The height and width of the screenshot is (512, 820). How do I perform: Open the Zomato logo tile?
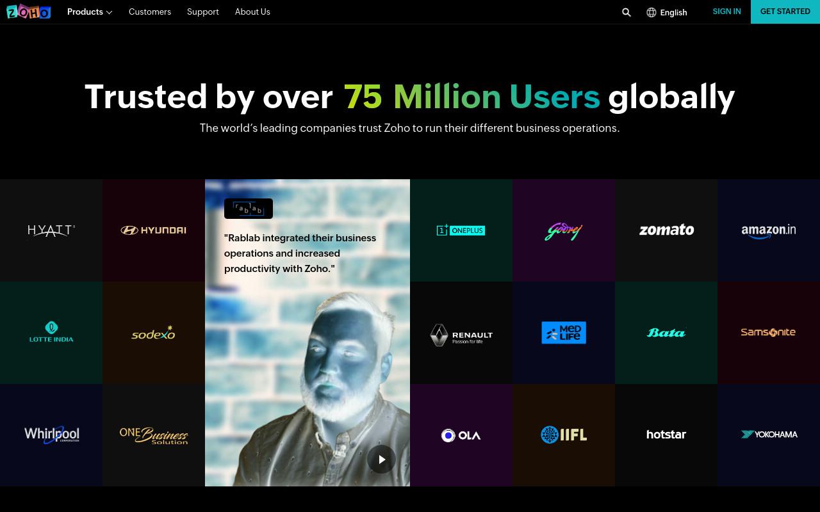(666, 230)
